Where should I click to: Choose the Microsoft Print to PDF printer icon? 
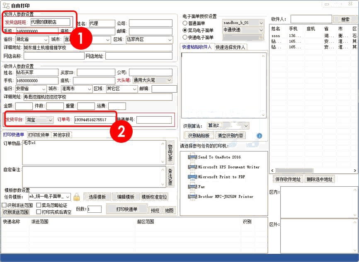click(x=192, y=177)
